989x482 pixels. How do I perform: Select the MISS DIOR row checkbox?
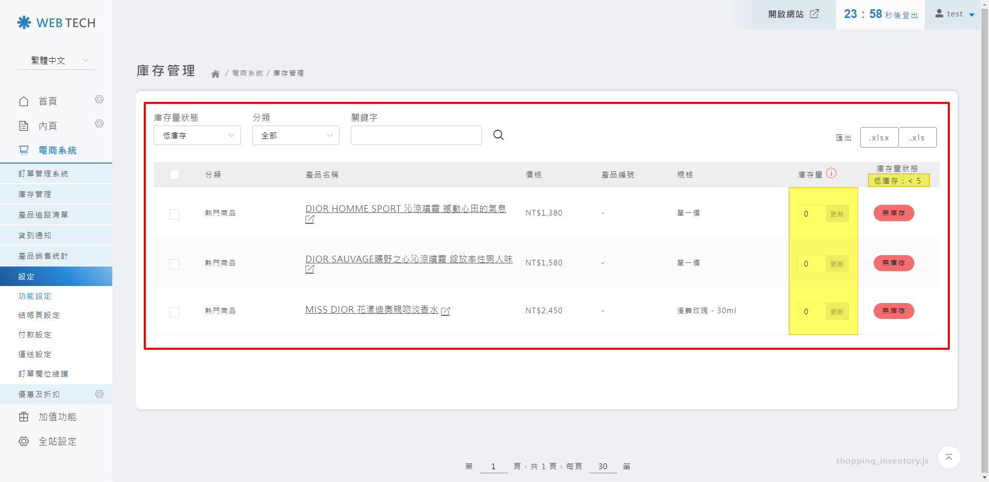(175, 312)
